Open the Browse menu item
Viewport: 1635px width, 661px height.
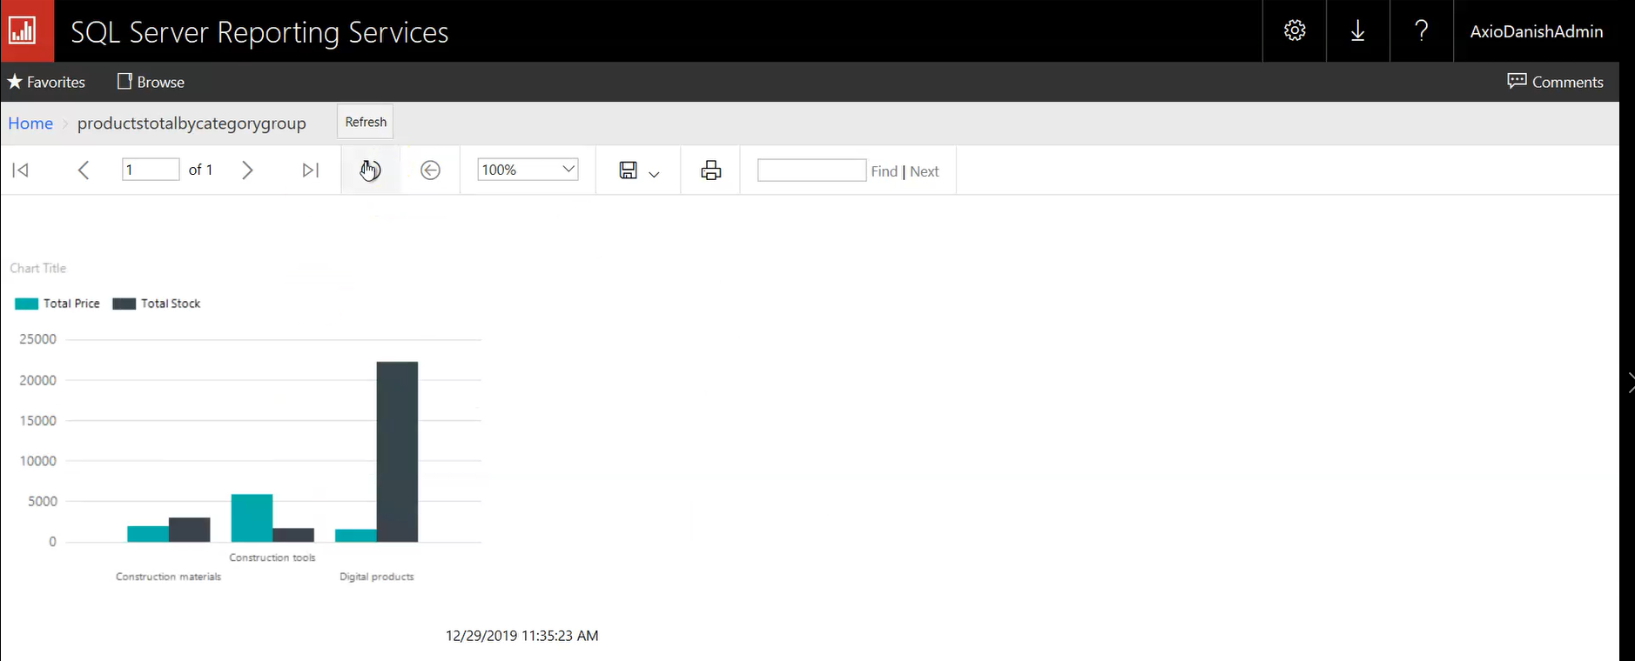(151, 82)
